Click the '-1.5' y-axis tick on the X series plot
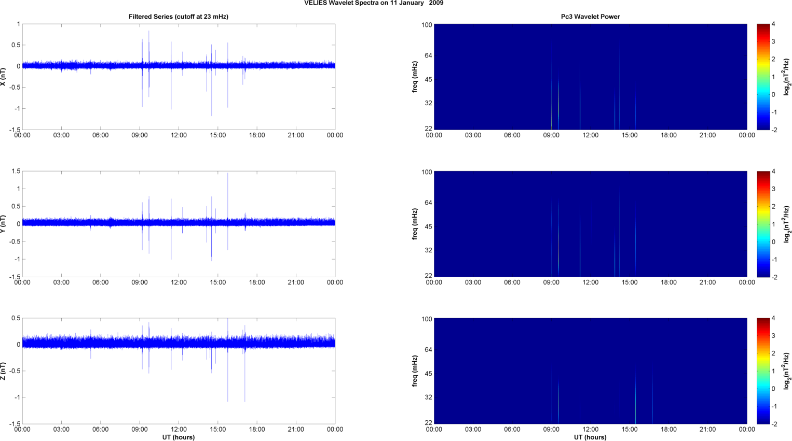This screenshot has width=792, height=441. coord(15,130)
